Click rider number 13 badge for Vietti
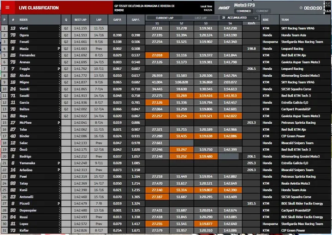Image resolution: width=332 pixels, height=235 pixels. (13, 28)
